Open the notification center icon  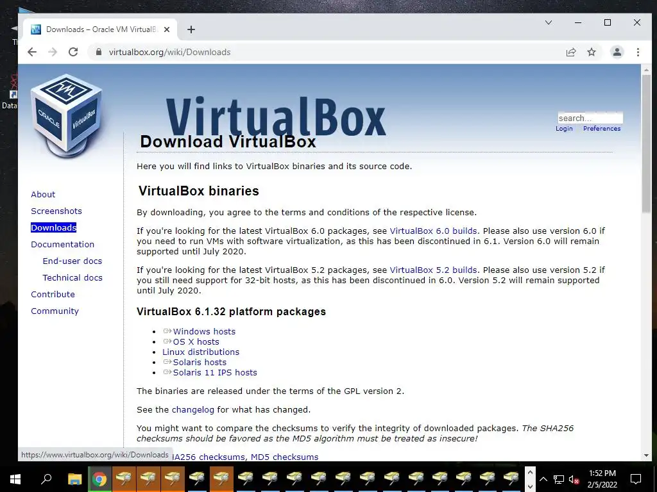(x=636, y=479)
